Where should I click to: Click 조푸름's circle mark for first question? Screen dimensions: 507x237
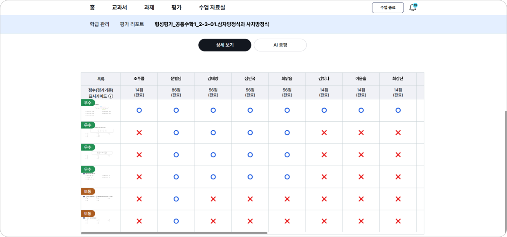pos(139,110)
